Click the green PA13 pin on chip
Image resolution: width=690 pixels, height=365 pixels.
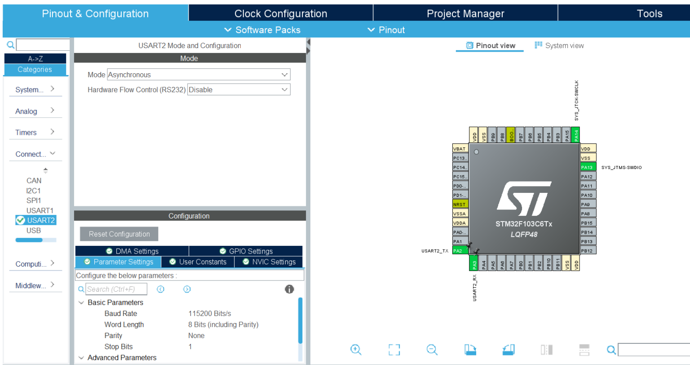tap(588, 167)
